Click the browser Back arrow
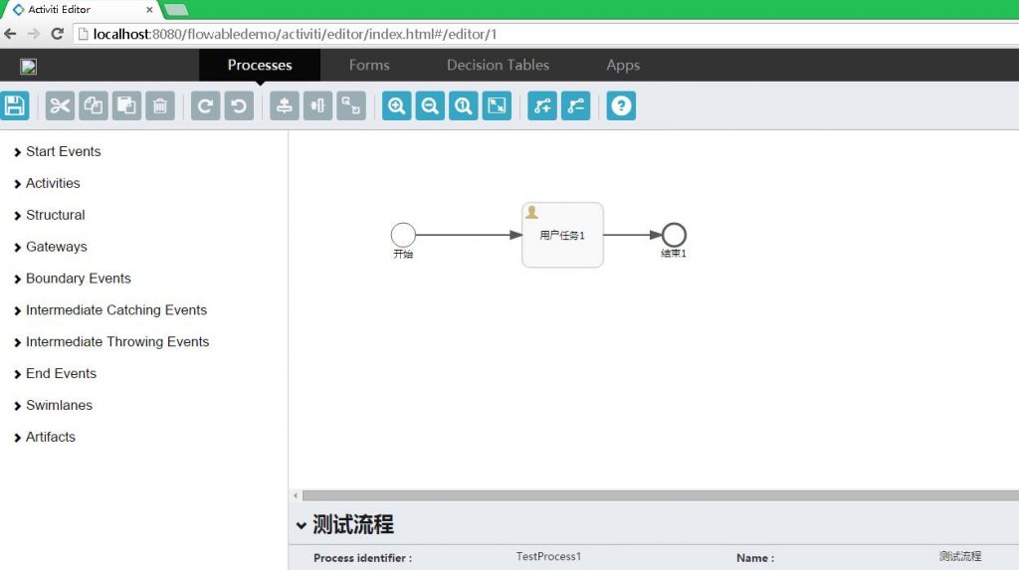1019x570 pixels. (x=10, y=34)
